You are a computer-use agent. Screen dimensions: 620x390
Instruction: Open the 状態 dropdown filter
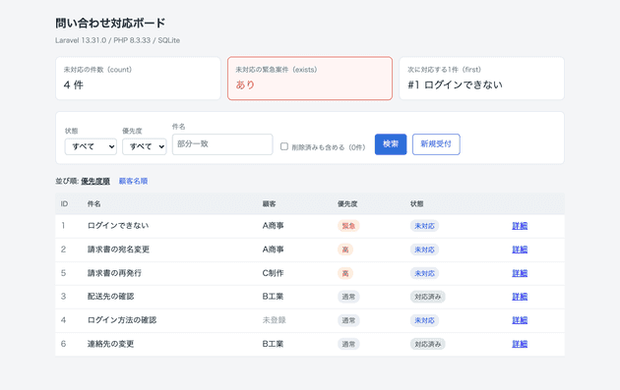point(91,146)
